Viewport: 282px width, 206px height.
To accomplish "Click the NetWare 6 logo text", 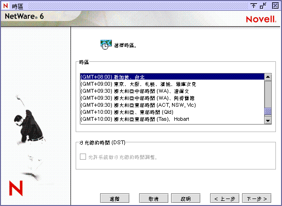I will tap(24, 16).
